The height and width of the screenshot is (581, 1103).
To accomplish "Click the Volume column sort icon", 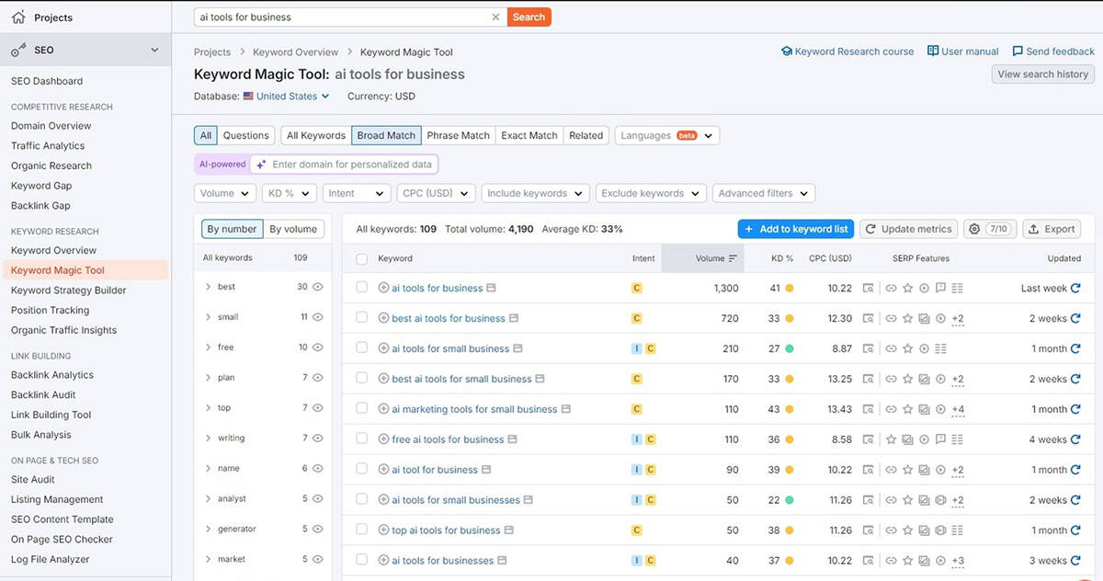I will point(733,258).
